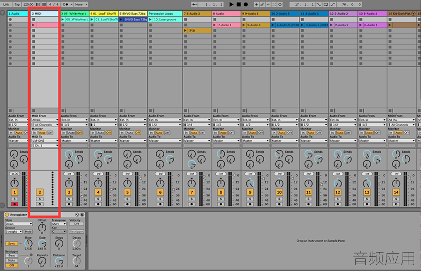Click the MIDI arrangement overdub plus button
This screenshot has height=271, width=421.
(256, 4)
